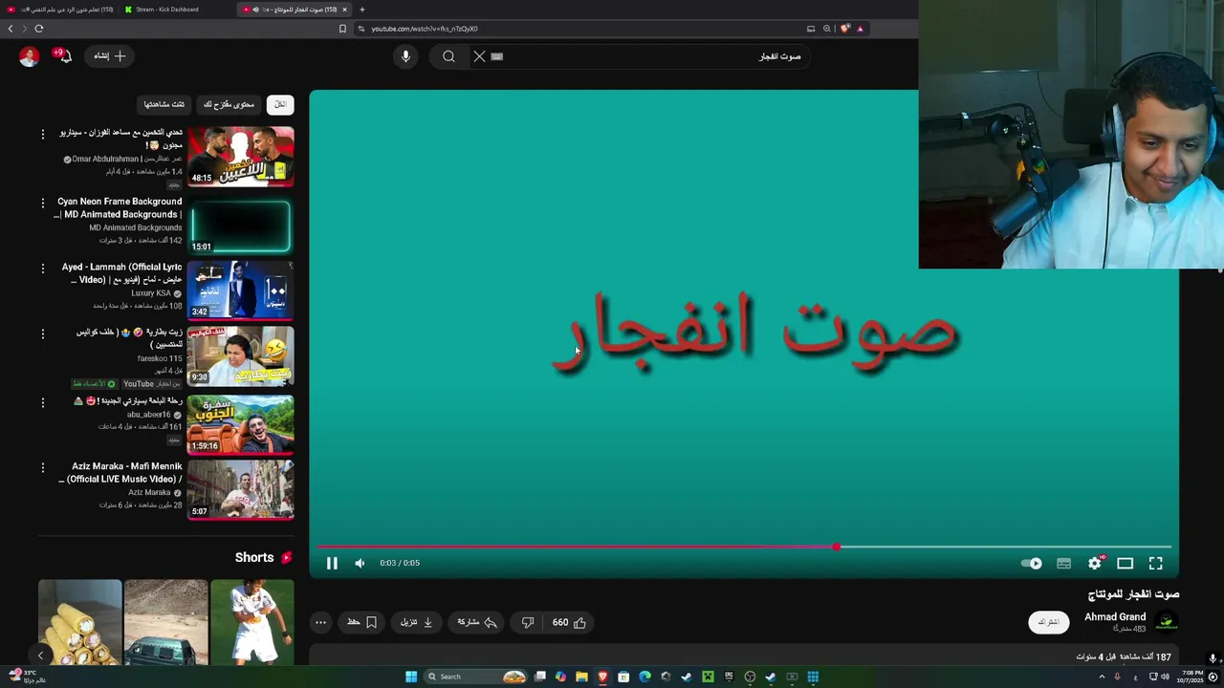Open a new browser tab
This screenshot has width=1224, height=688.
tap(361, 10)
